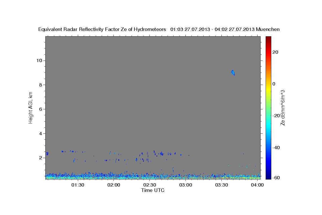322x215 pixels.
Task: Click the colorbar label '-60'
Action: [276, 178]
